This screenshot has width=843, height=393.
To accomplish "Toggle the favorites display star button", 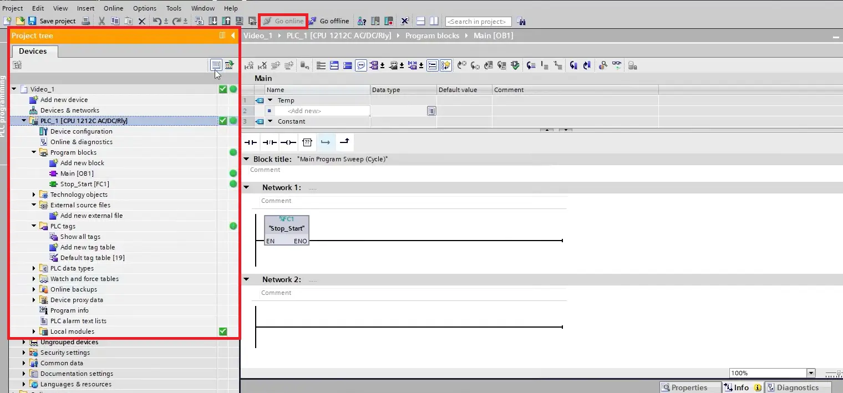I will point(446,65).
